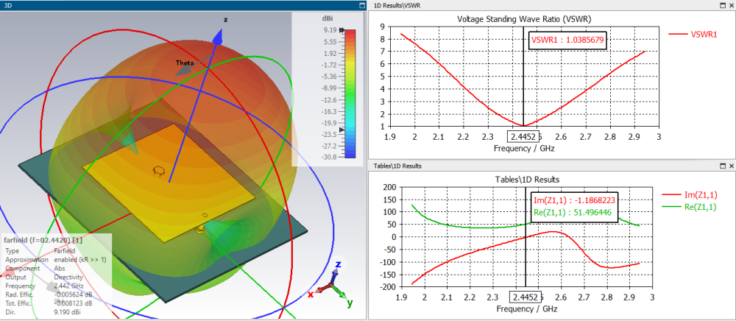The height and width of the screenshot is (321, 736).
Task: Click the Frequency / GHz label under VSWR plot
Action: tap(523, 148)
